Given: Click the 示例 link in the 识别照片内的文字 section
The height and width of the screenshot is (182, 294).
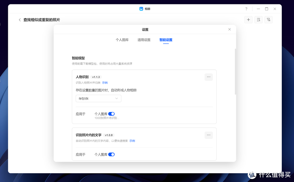Looking at the screenshot, I should [x=132, y=141].
